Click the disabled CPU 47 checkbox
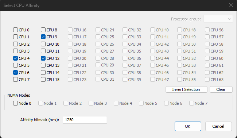The width and height of the screenshot is (237, 138). tap(152, 80)
